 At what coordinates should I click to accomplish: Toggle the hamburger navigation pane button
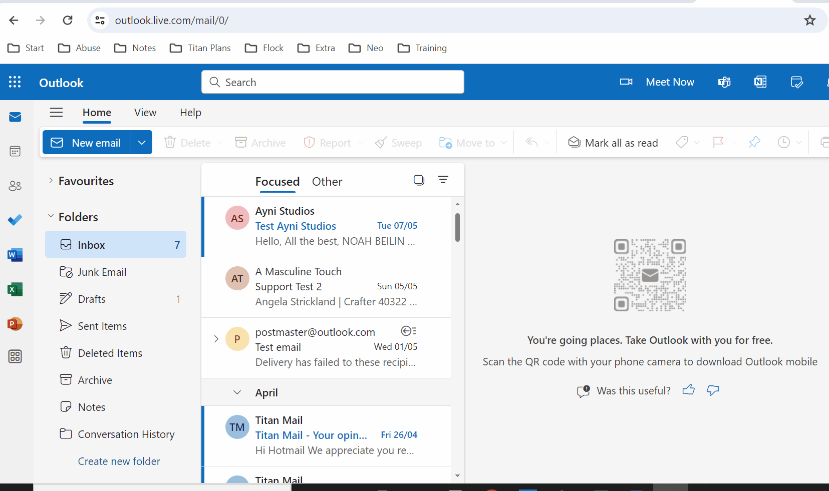pos(57,113)
